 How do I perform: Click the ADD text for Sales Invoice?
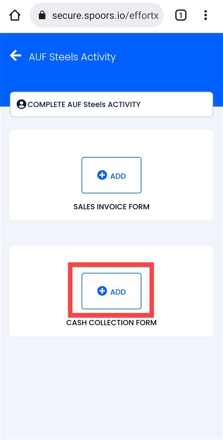(x=118, y=176)
